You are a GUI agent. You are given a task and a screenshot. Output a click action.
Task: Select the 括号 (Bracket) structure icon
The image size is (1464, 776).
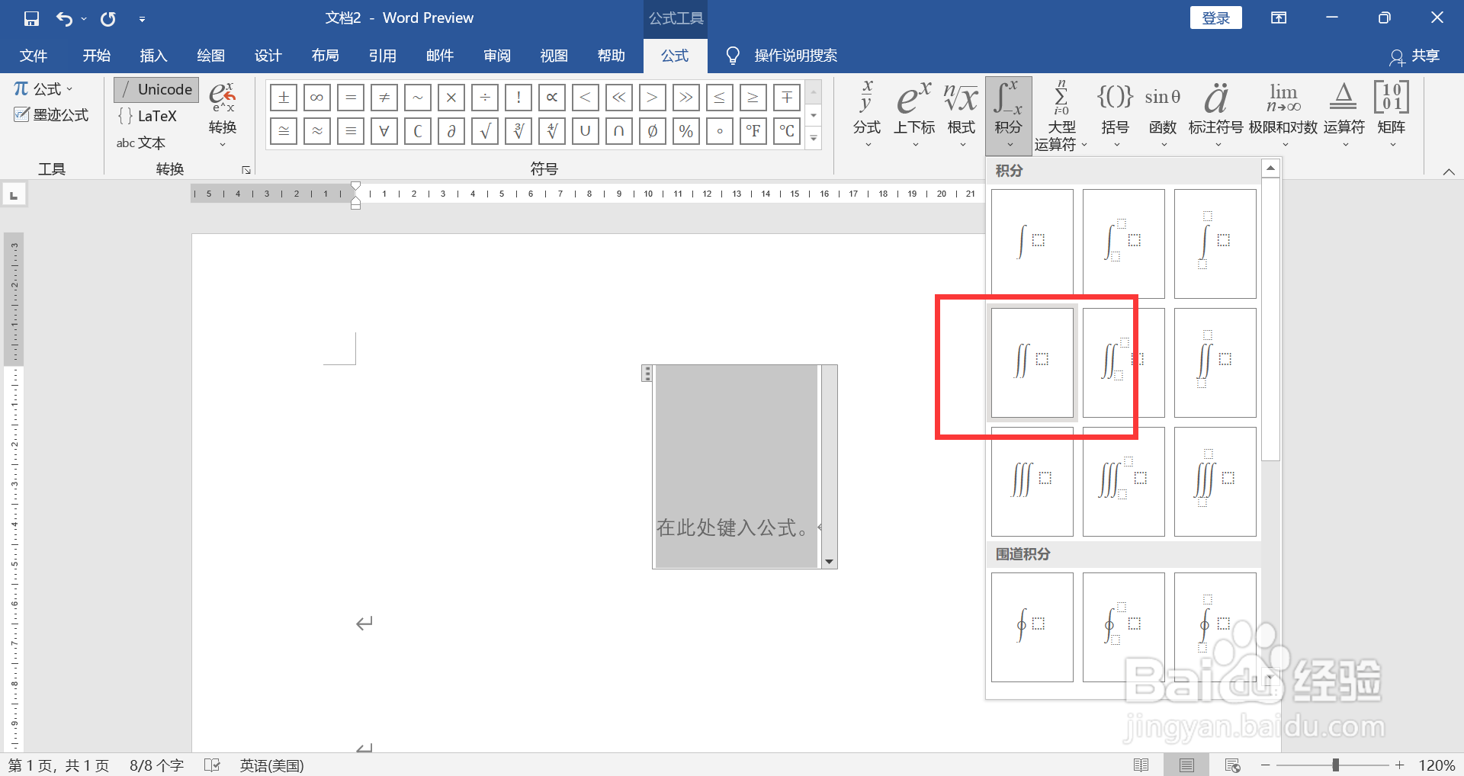1114,111
